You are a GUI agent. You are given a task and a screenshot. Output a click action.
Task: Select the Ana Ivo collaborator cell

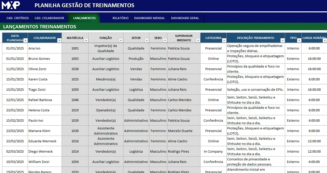(x=44, y=48)
